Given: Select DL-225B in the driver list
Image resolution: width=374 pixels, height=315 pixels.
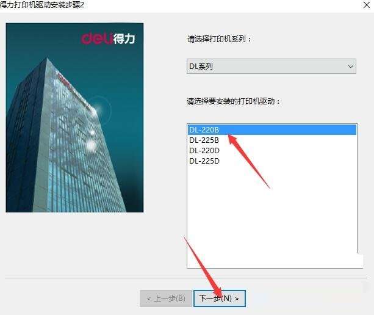Looking at the screenshot, I should tap(204, 140).
